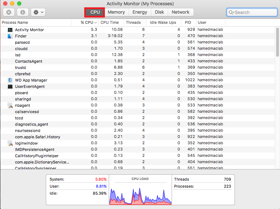Click the System 5.80% value
Screen dimensions: 280x209
point(101,179)
